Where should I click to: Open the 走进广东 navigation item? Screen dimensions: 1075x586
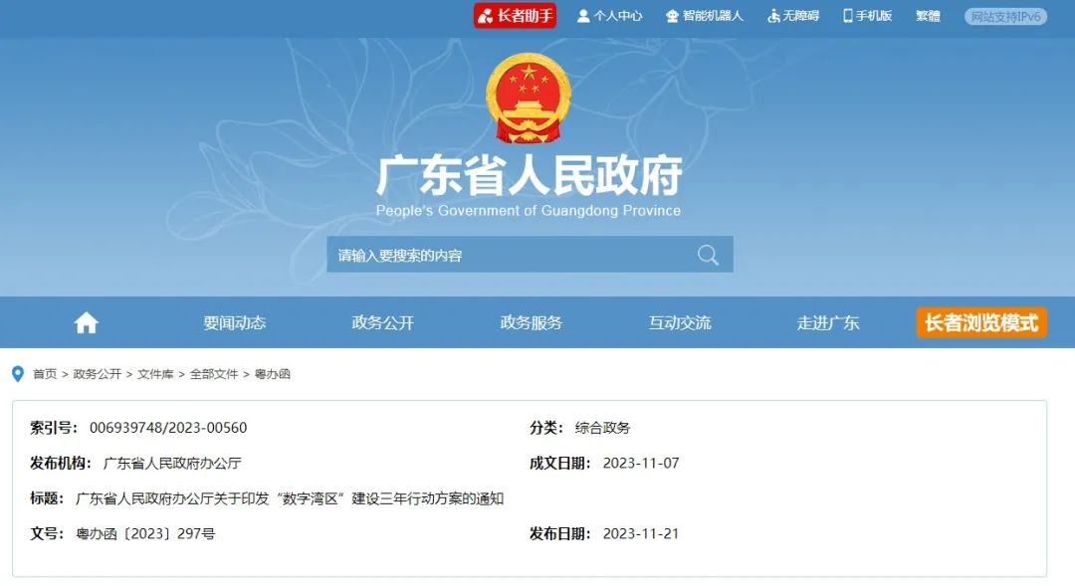[x=828, y=322]
